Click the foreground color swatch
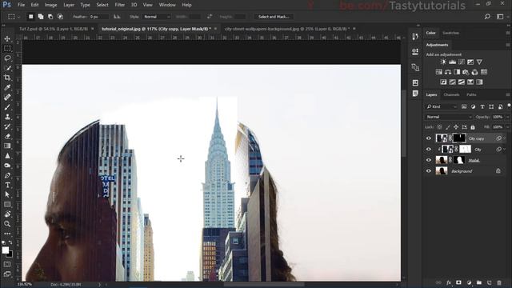The image size is (512, 288). point(6,250)
